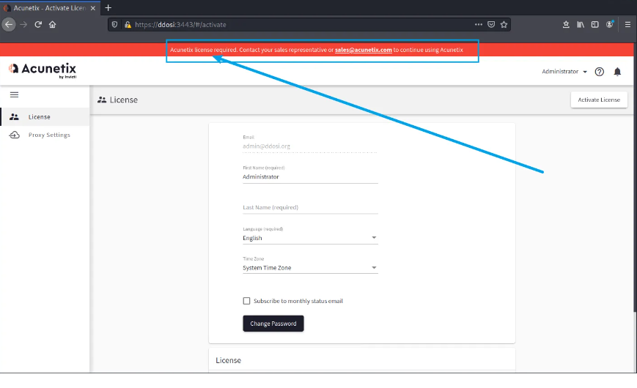Image resolution: width=637 pixels, height=388 pixels.
Task: Reload the current page
Action: [38, 24]
